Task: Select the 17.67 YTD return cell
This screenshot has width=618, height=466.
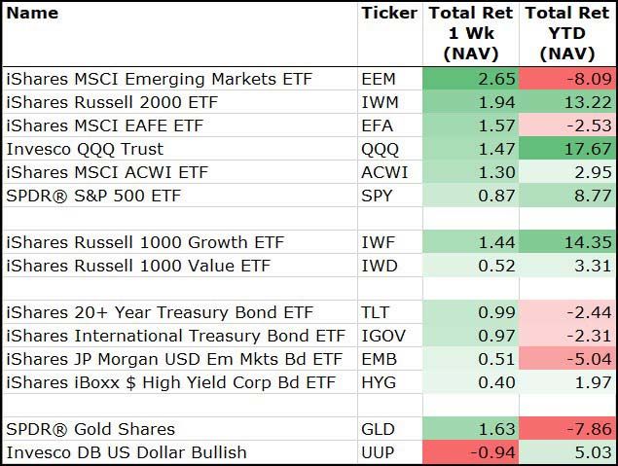Action: click(569, 150)
